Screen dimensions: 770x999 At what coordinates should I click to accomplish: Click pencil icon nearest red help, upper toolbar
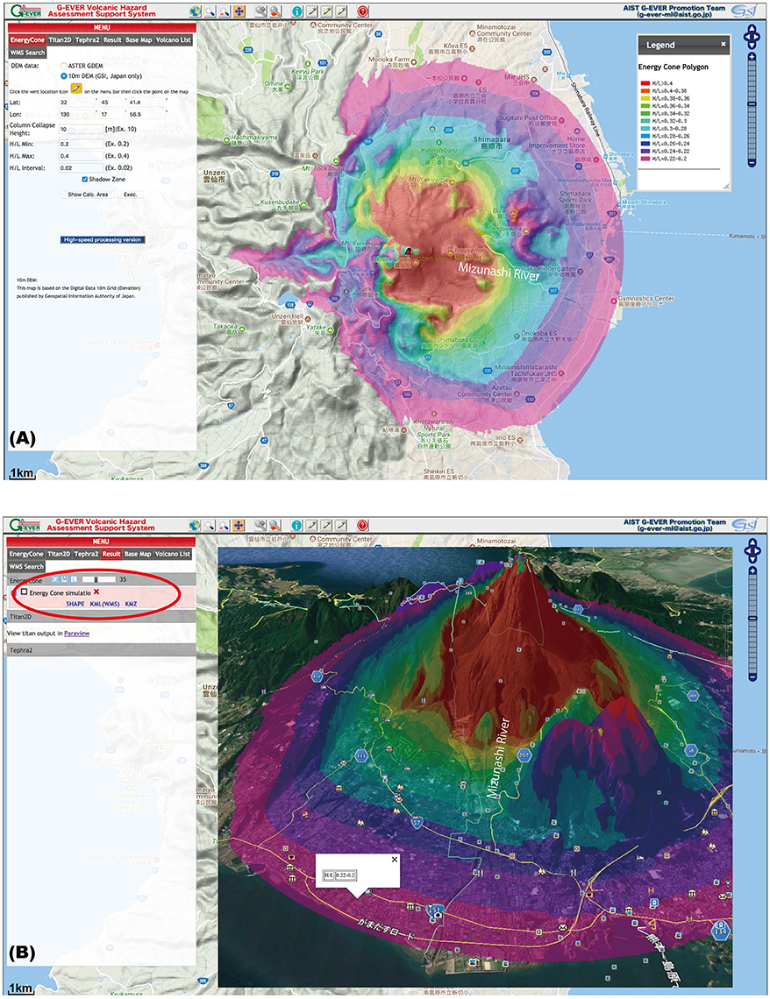coord(342,11)
